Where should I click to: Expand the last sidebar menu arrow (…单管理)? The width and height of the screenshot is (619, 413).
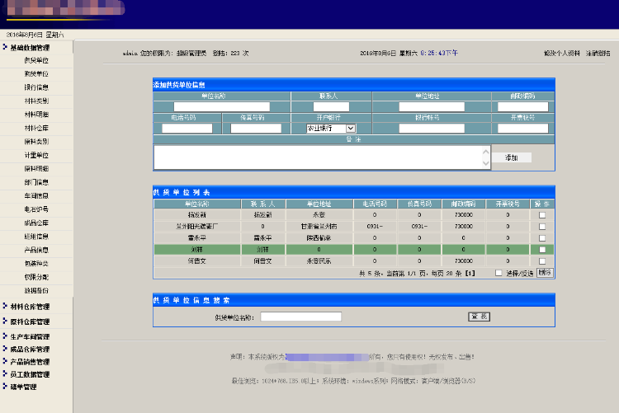[5, 386]
